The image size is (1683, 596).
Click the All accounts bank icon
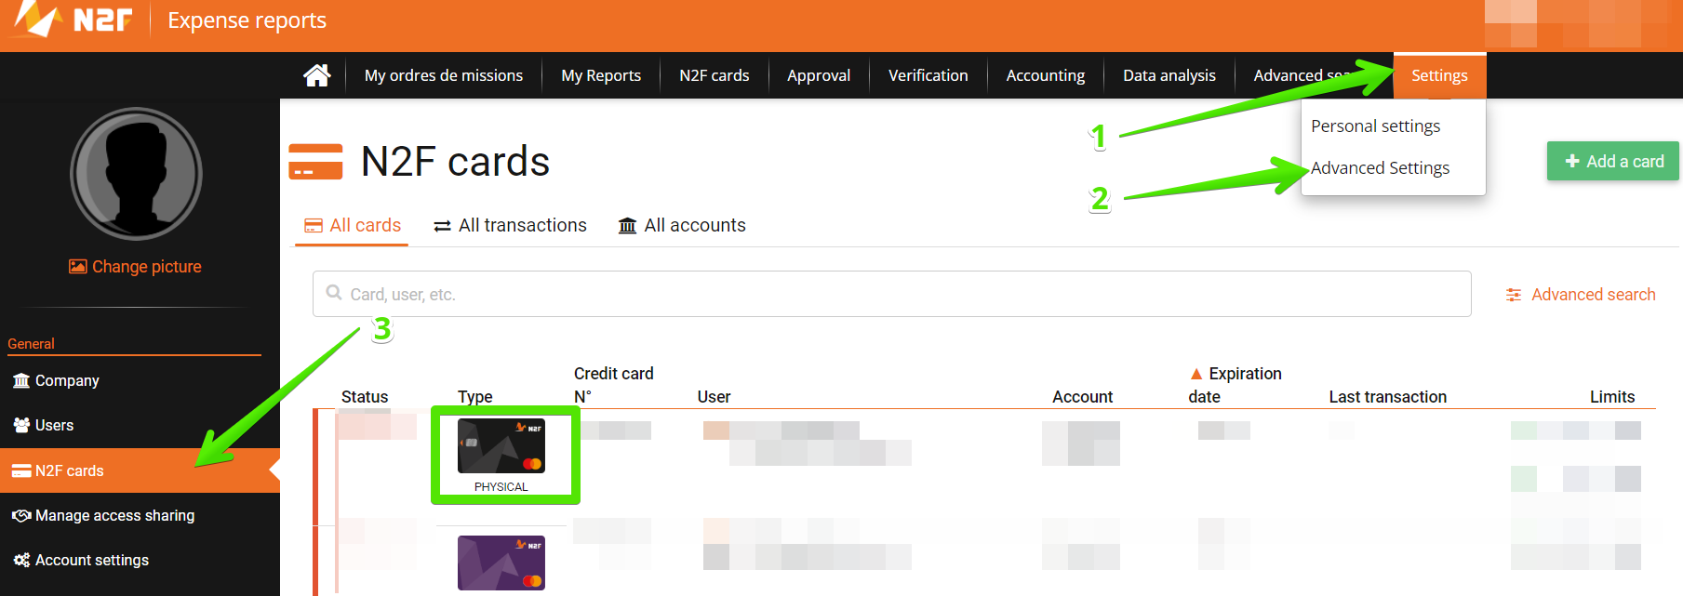click(x=628, y=226)
